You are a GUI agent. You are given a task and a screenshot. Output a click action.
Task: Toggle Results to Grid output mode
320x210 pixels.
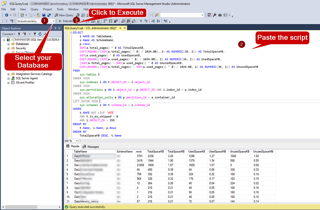129,21
